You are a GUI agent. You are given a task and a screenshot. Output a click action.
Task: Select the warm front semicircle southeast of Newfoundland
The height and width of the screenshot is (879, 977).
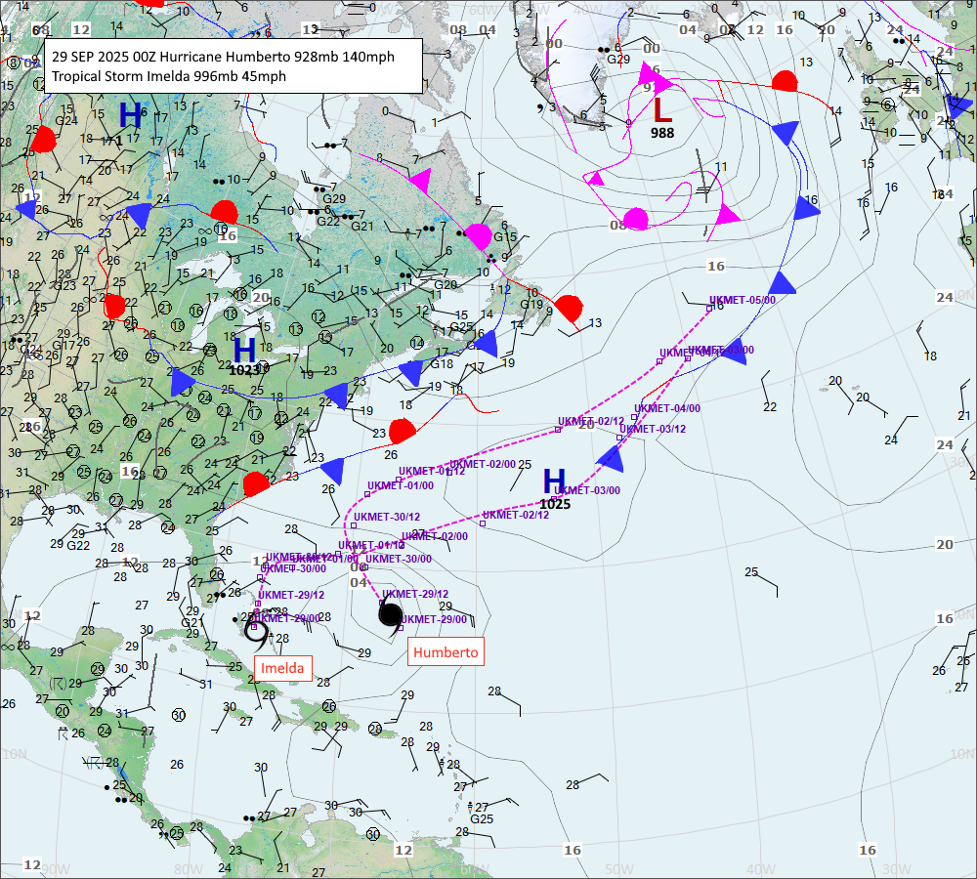[570, 309]
